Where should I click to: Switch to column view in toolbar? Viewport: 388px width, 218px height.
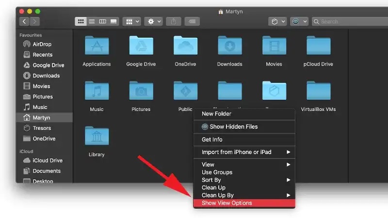coord(102,21)
